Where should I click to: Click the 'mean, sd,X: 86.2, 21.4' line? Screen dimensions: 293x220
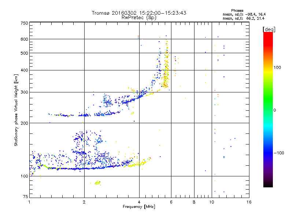[244, 18]
